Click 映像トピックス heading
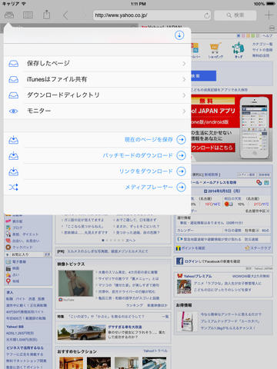This screenshot has height=369, width=277. (71, 264)
